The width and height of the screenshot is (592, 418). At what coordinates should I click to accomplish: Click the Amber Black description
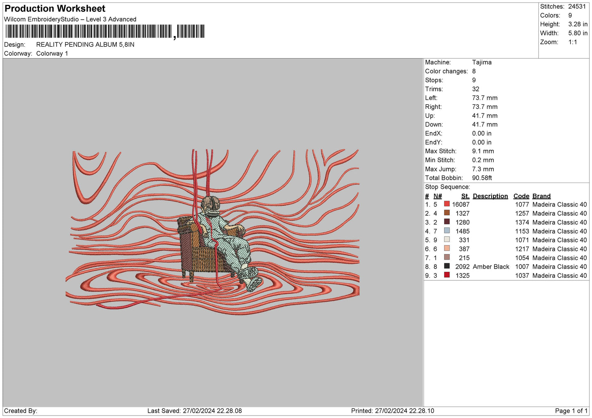tap(491, 267)
